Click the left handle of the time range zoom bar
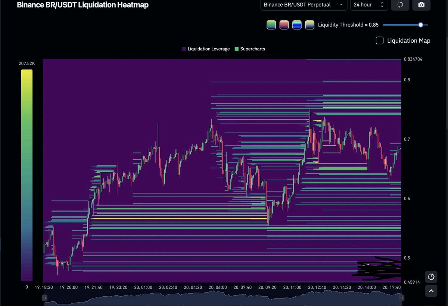Viewport: 448px width, 306px height. click(44, 298)
